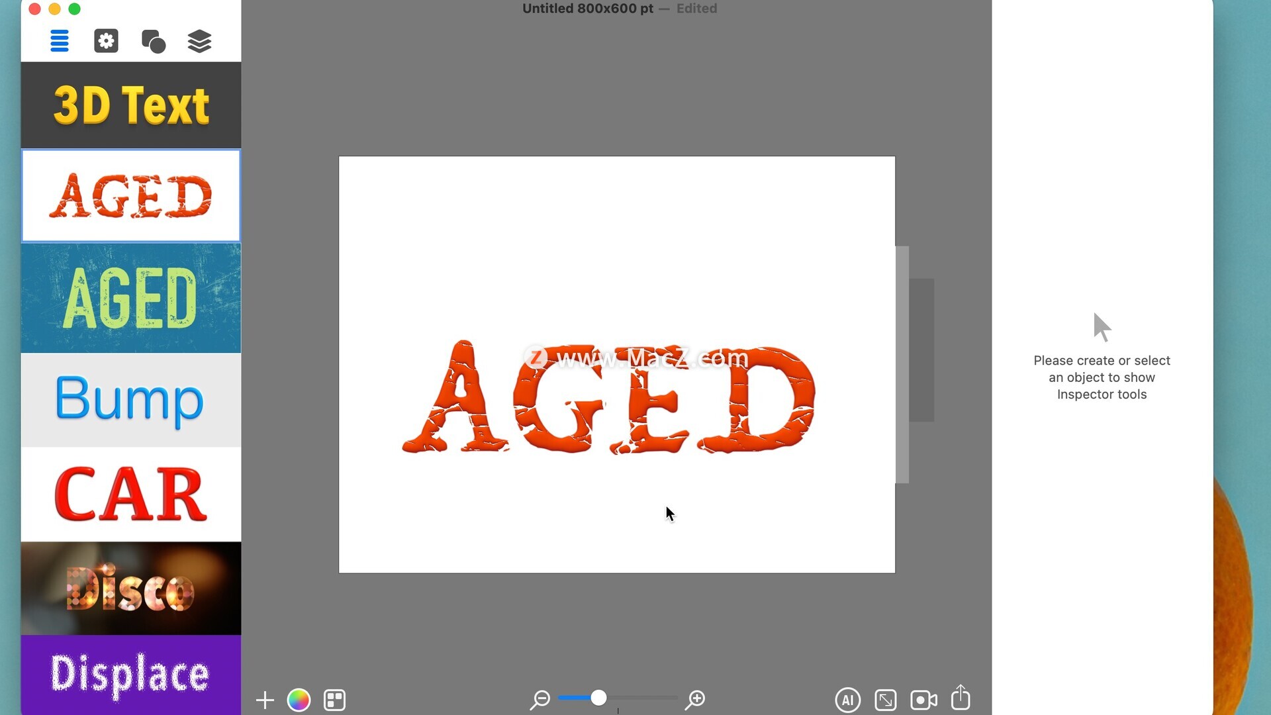Click the zoom out magnifier
Screen dimensions: 1271x715
click(x=540, y=699)
